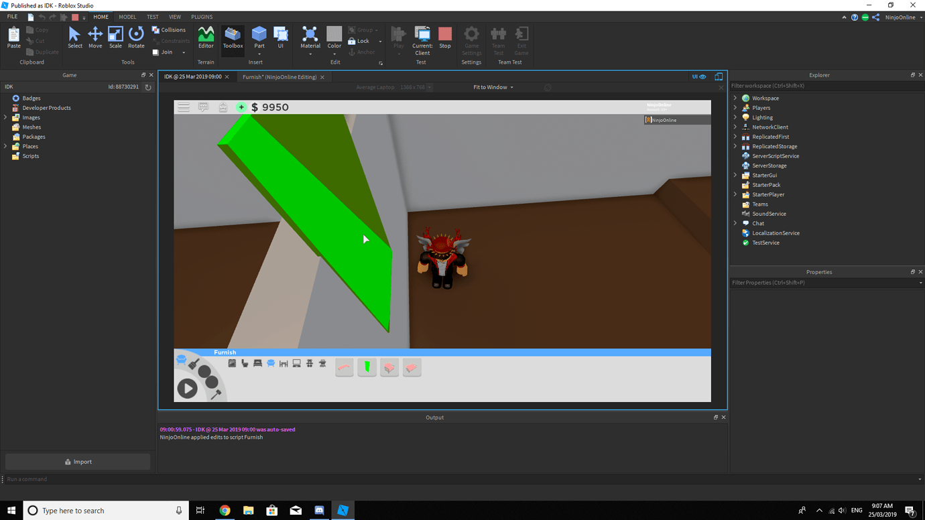Choose the bed furniture category icon
This screenshot has height=520, width=925.
257,363
